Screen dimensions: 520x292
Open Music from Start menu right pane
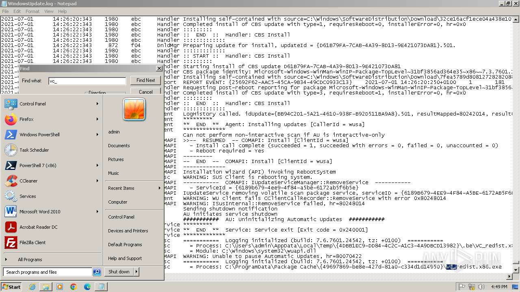[113, 173]
